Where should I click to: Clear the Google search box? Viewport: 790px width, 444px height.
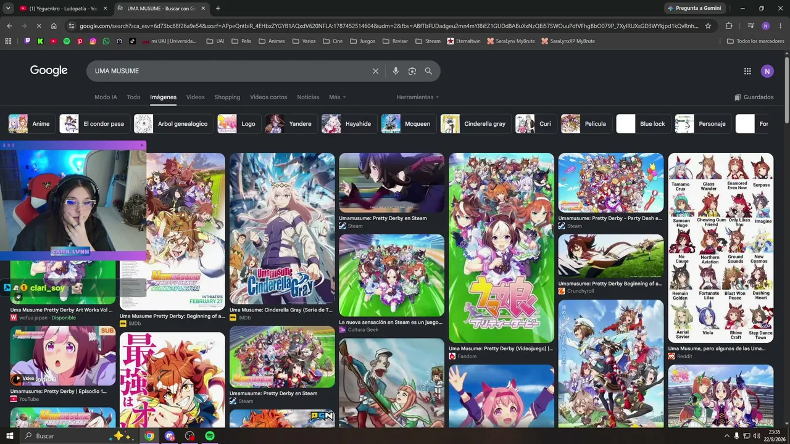pyautogui.click(x=375, y=71)
